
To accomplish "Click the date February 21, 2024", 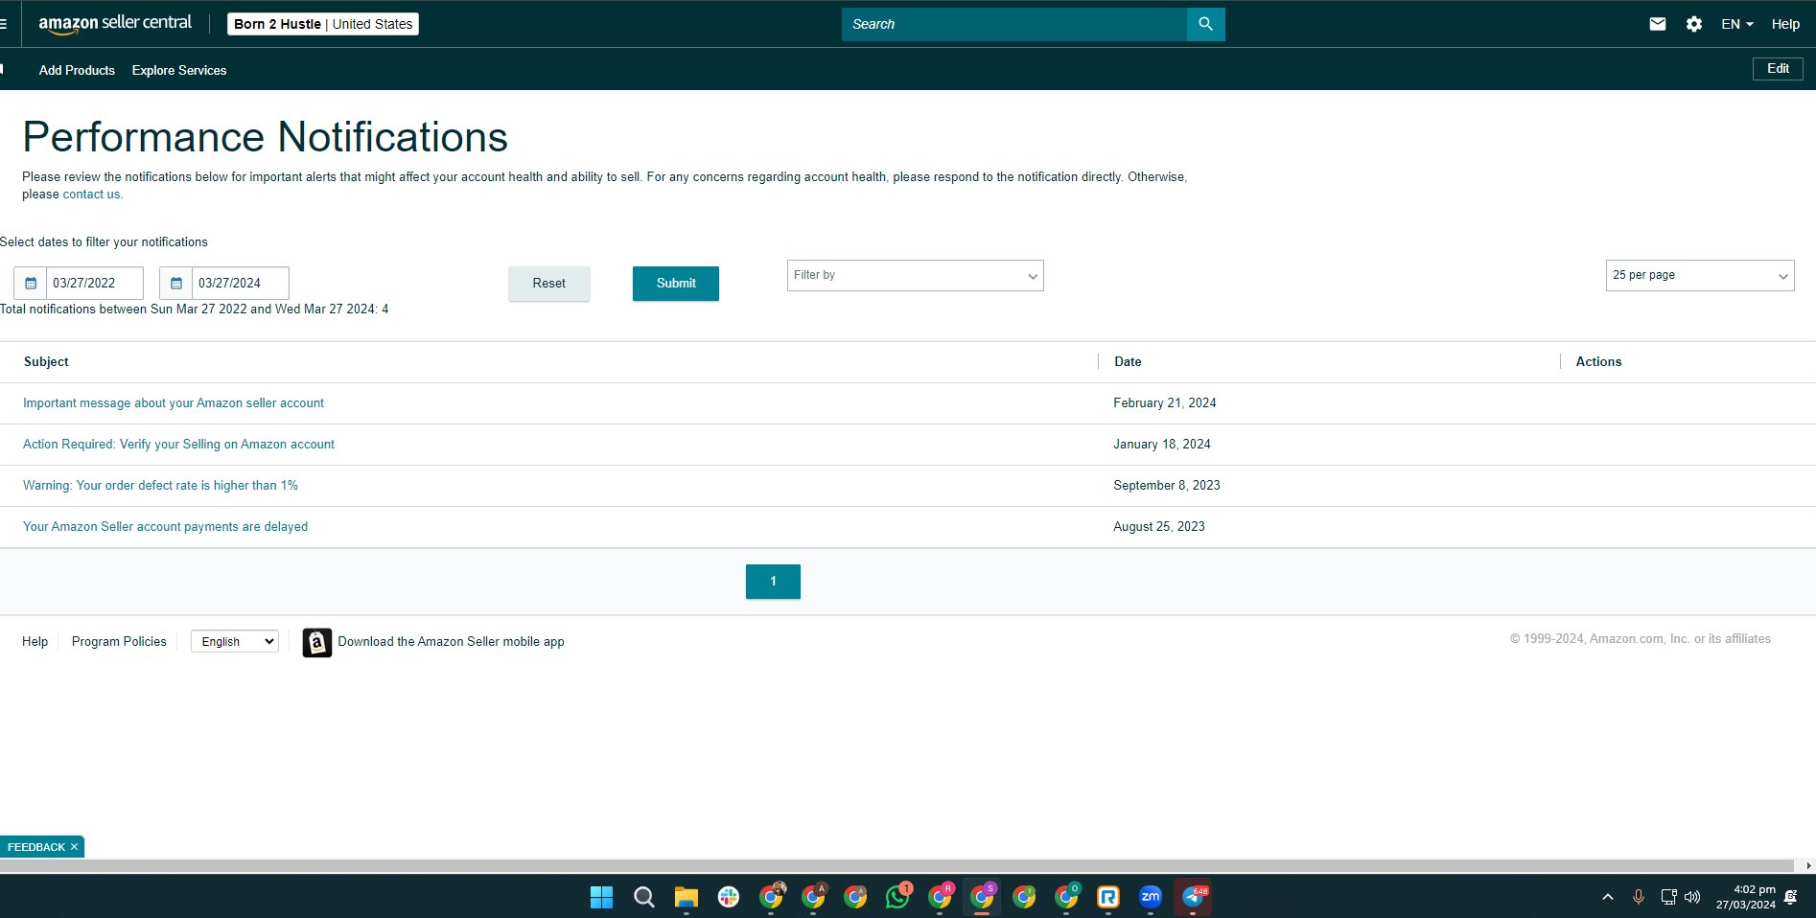I will (x=1165, y=403).
